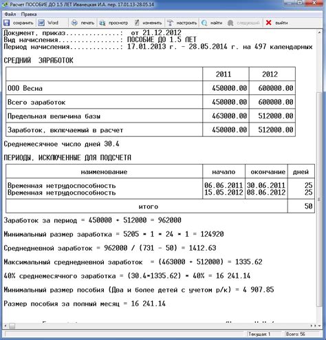Click the horizontal scrollbar left arrow
The image size is (326, 340).
click(x=6, y=326)
